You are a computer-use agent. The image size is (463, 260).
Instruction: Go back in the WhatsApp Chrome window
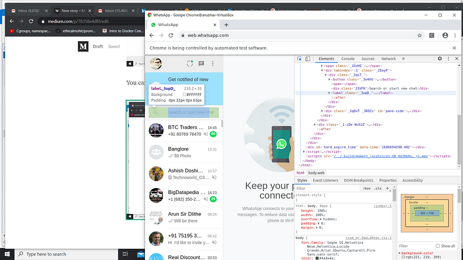tap(151, 35)
